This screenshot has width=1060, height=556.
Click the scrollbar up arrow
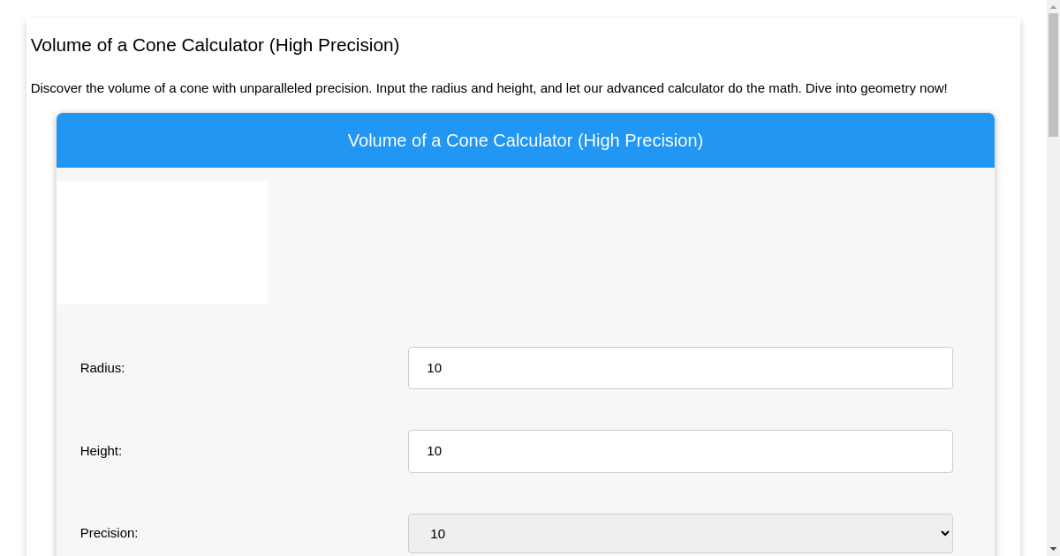tap(1053, 5)
